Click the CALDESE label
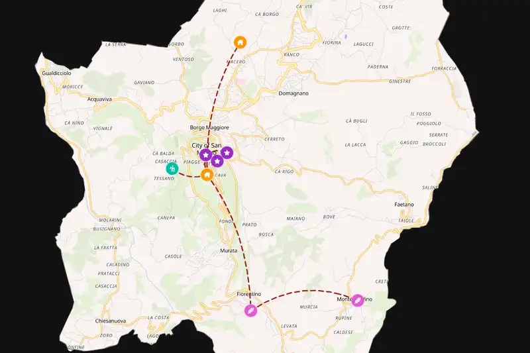Image resolution: width=530 pixels, height=353 pixels. point(343,332)
